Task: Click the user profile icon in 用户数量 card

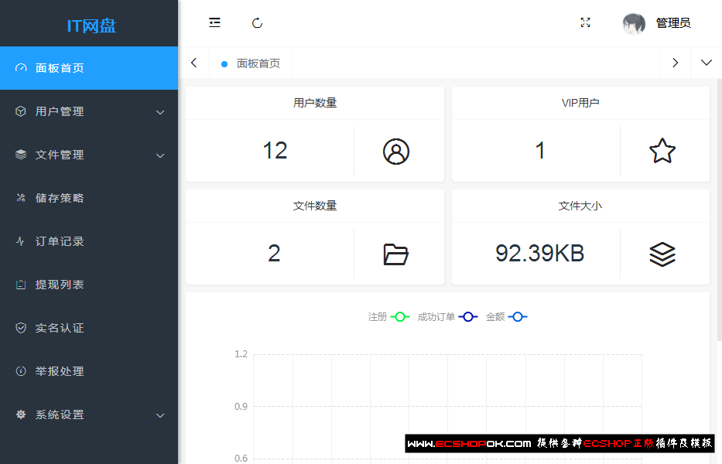Action: point(396,152)
